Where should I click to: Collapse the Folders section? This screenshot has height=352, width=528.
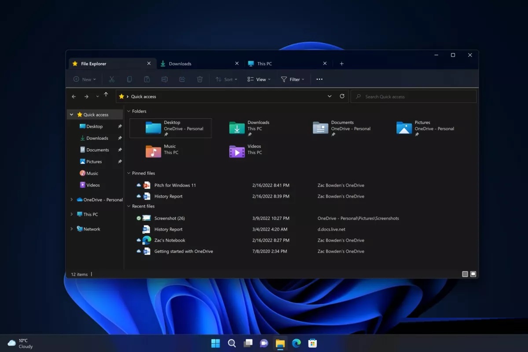point(128,111)
